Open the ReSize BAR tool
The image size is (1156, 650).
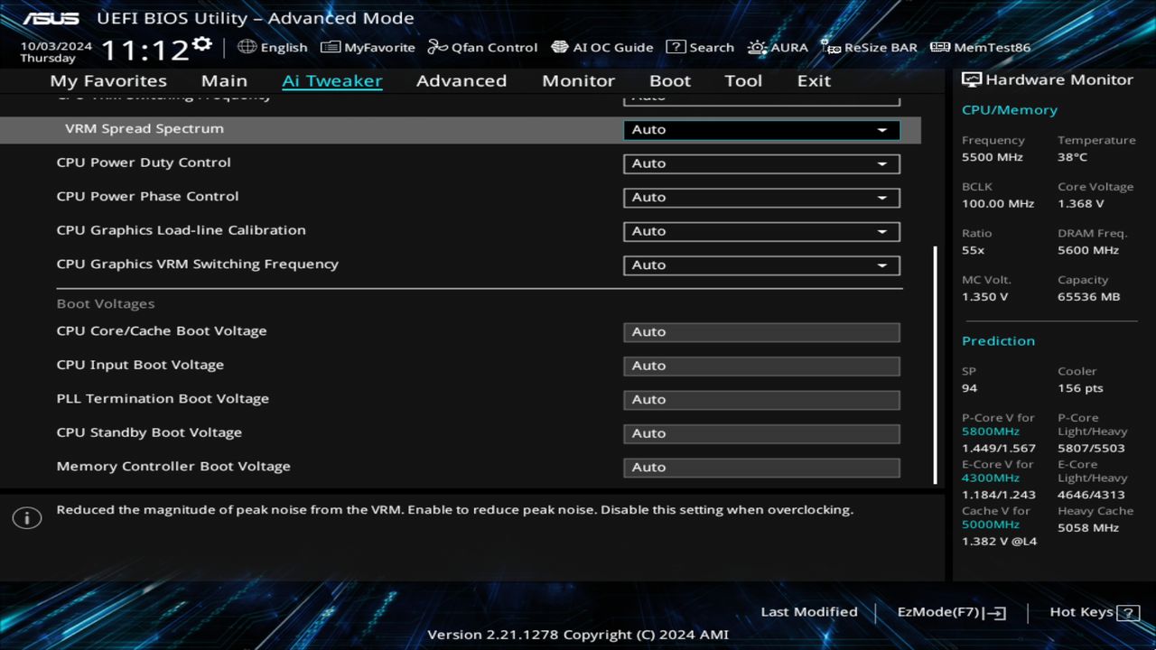(869, 47)
